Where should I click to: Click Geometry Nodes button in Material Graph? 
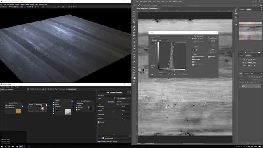71,90
